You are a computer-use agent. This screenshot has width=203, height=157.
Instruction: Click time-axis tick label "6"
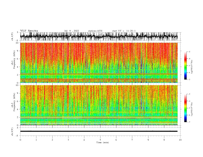click(116, 140)
